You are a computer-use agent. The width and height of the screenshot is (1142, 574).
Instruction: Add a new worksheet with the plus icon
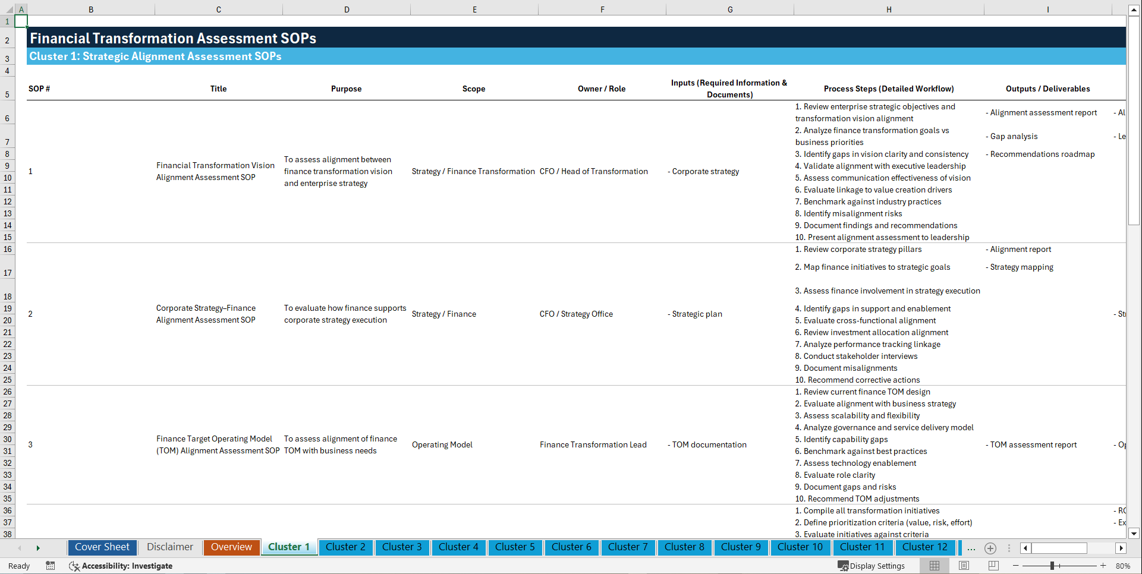pyautogui.click(x=990, y=548)
